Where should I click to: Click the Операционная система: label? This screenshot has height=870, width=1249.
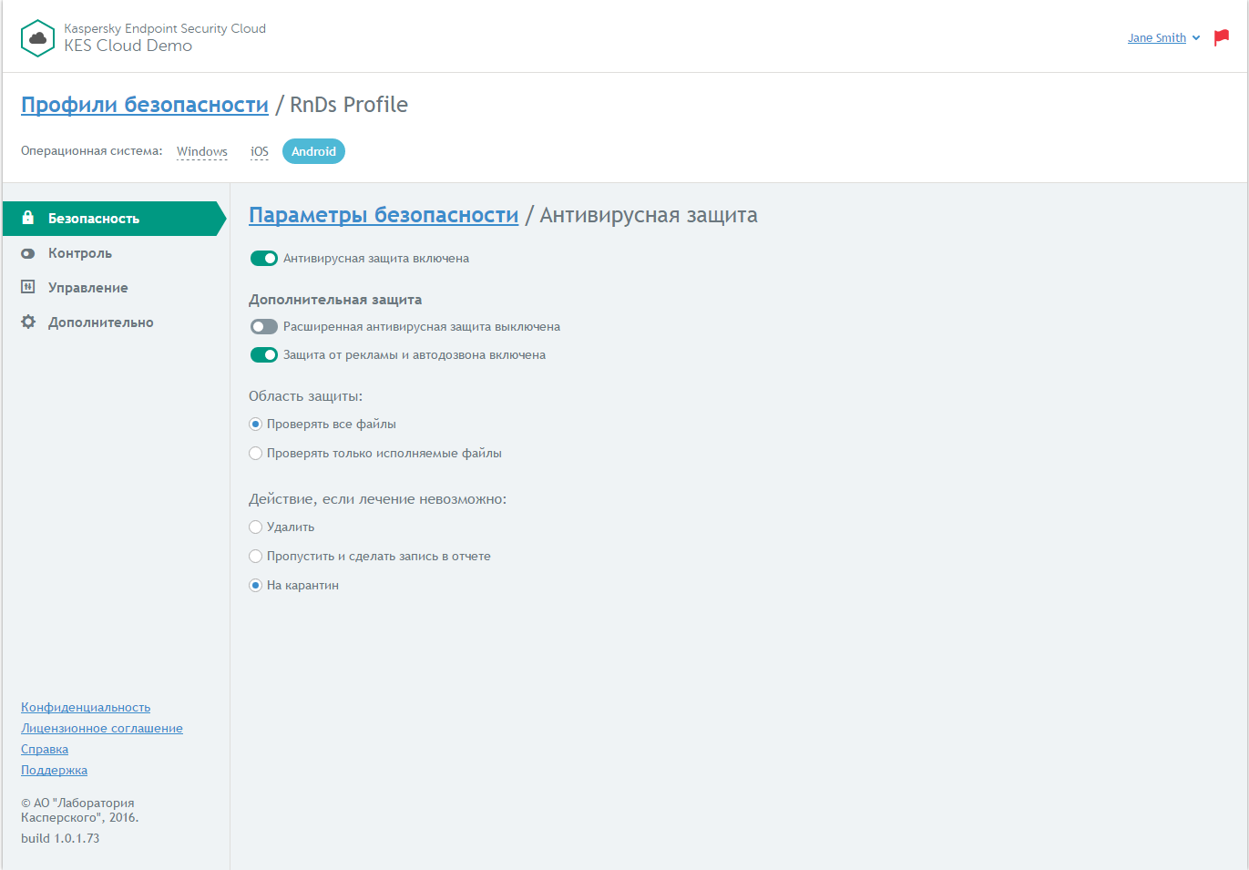point(92,151)
